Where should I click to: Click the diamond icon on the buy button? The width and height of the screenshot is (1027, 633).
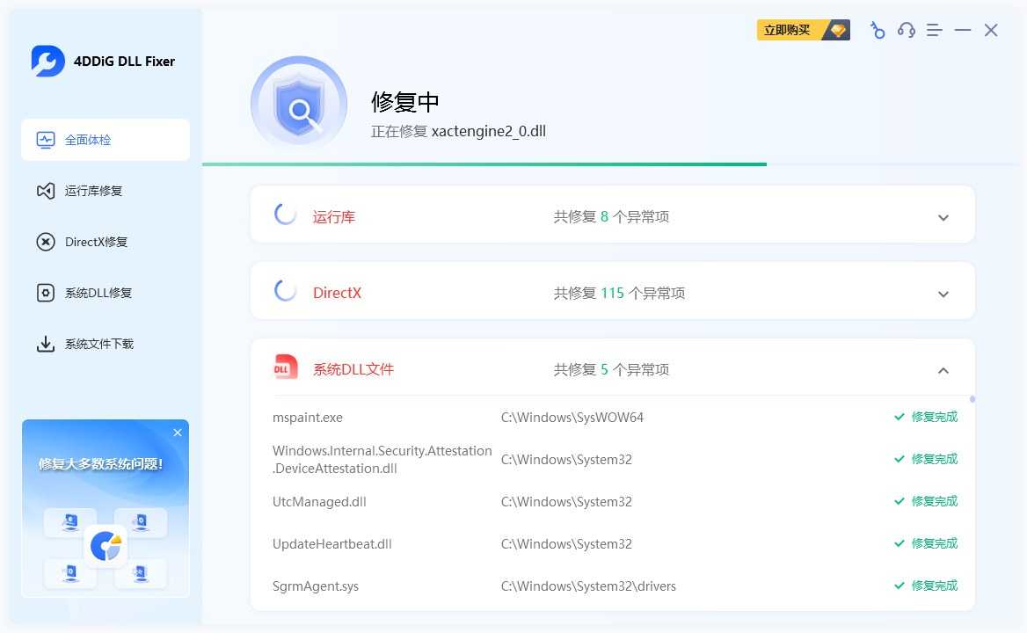(x=837, y=30)
